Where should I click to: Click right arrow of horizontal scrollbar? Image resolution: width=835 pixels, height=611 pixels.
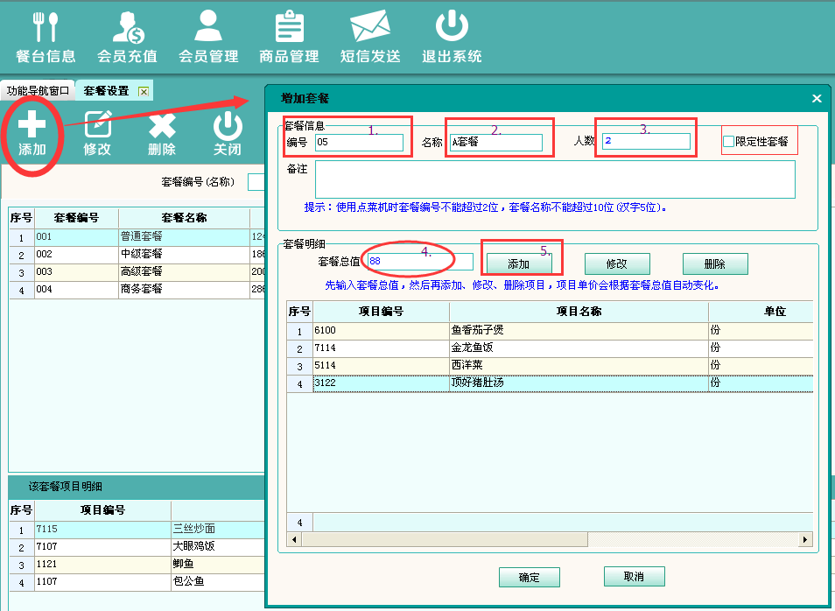pos(806,540)
